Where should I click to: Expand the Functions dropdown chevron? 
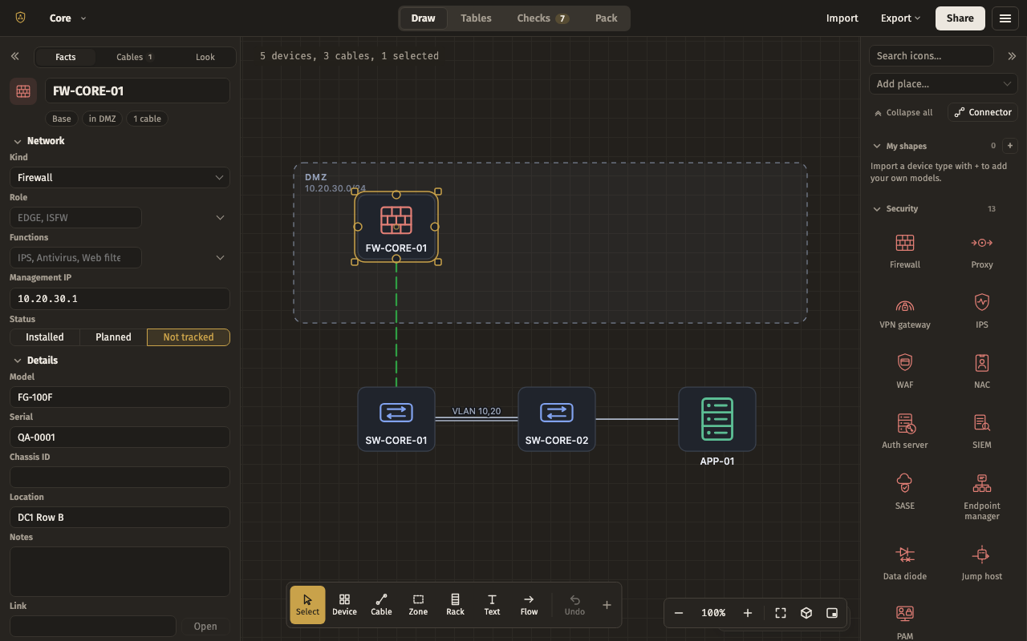pos(220,257)
